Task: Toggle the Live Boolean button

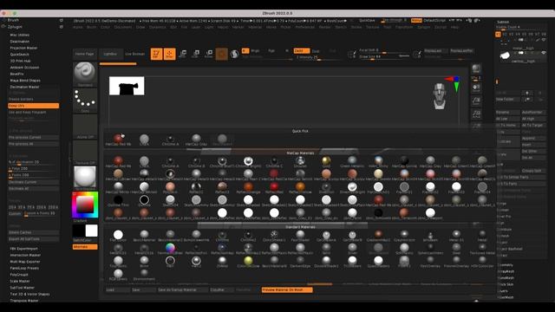Action: pos(135,54)
